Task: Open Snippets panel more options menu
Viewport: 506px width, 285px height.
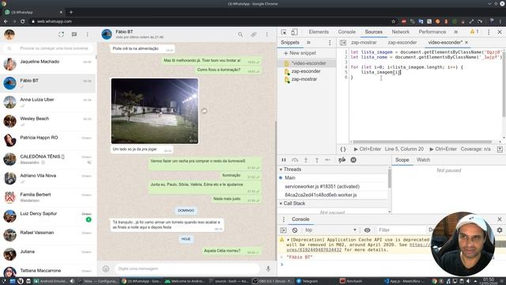Action: point(330,42)
